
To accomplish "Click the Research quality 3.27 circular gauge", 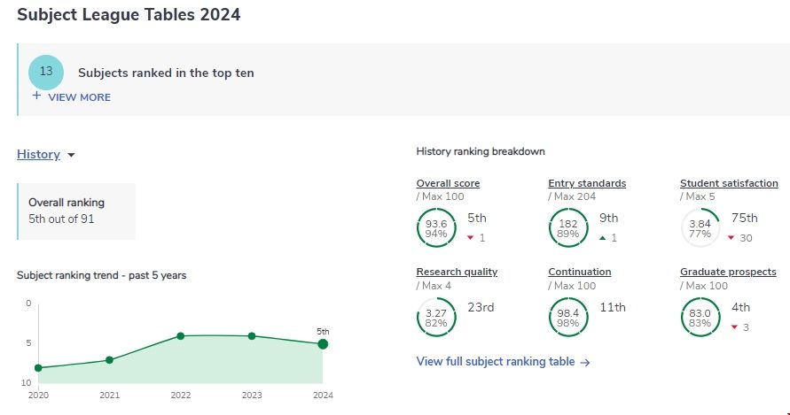I will coord(435,318).
